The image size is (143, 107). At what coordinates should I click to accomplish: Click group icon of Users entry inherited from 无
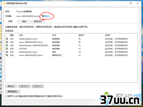(x=7, y=42)
